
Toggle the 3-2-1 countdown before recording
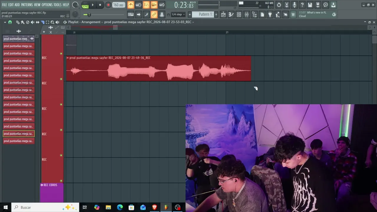click(x=146, y=5)
